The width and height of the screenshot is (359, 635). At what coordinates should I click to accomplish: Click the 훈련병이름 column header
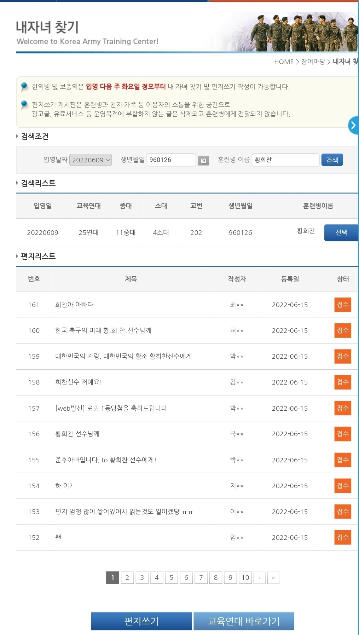tap(318, 206)
